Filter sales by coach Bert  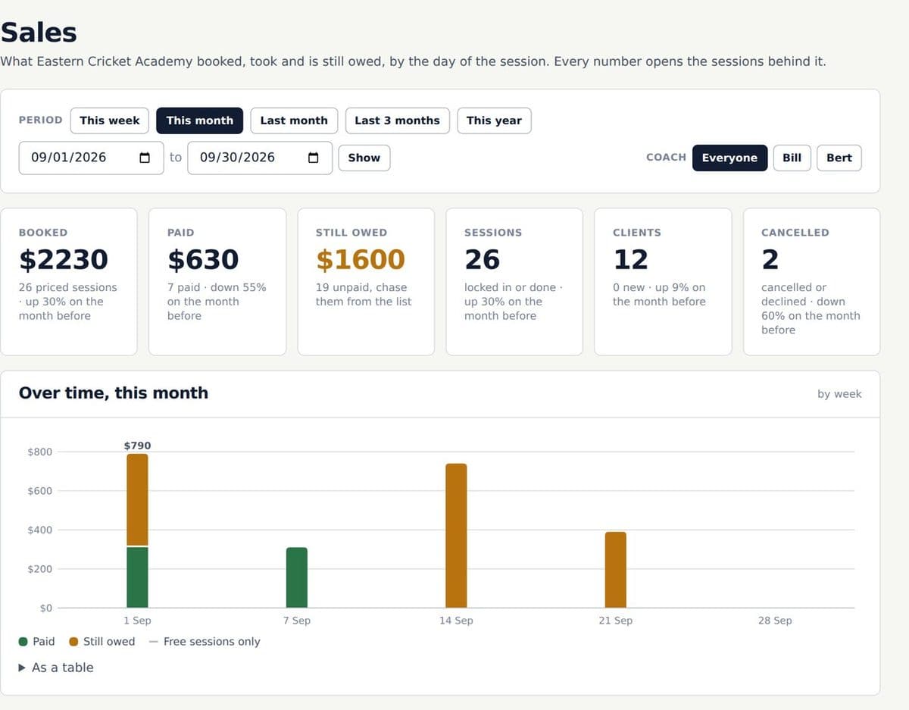click(839, 158)
